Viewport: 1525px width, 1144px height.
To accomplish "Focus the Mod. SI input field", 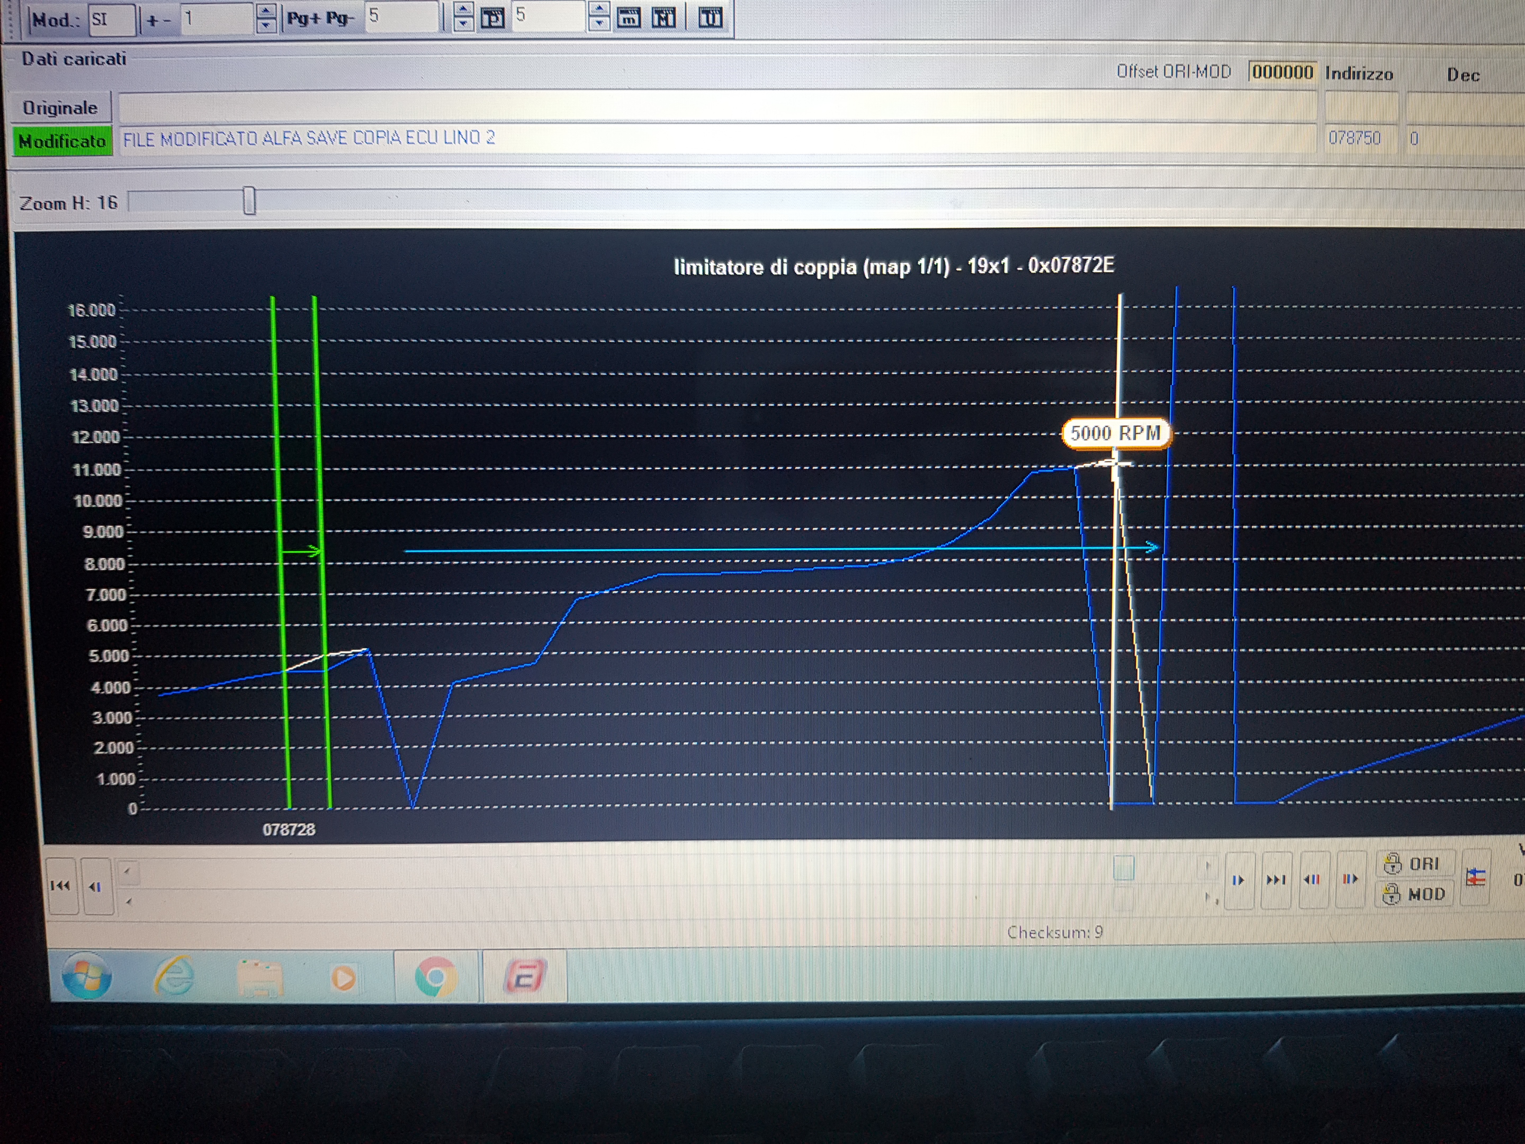I will coord(111,19).
